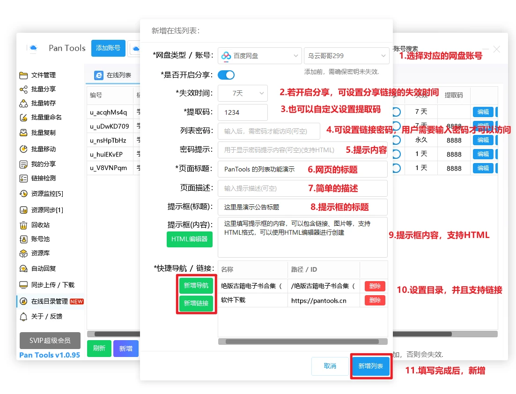Click the Resource Monitor (资源监控) icon
Screen dimensions: 516x394
pyautogui.click(x=23, y=193)
